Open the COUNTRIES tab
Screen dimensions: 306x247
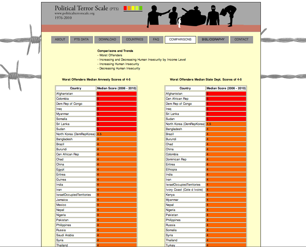[134, 40]
